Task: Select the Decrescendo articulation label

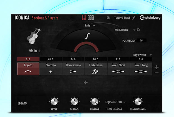Action: tap(73, 65)
